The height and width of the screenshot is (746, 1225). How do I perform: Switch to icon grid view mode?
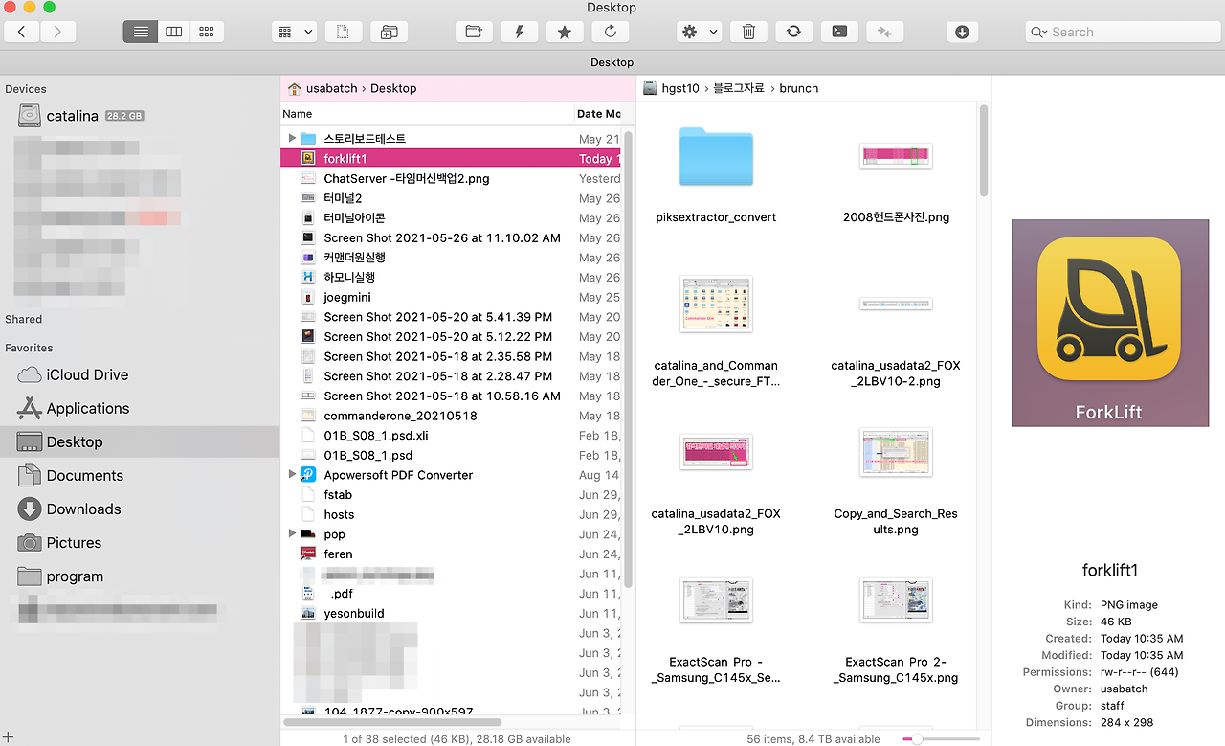pos(207,32)
